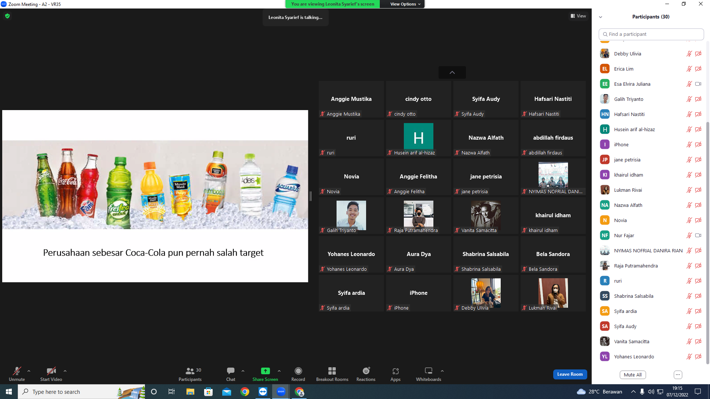Open TeamViewer from the taskbar
This screenshot has width=710, height=399.
coord(263,392)
